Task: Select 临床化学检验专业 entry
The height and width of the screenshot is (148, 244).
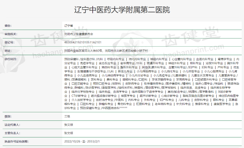Action: coord(83,92)
